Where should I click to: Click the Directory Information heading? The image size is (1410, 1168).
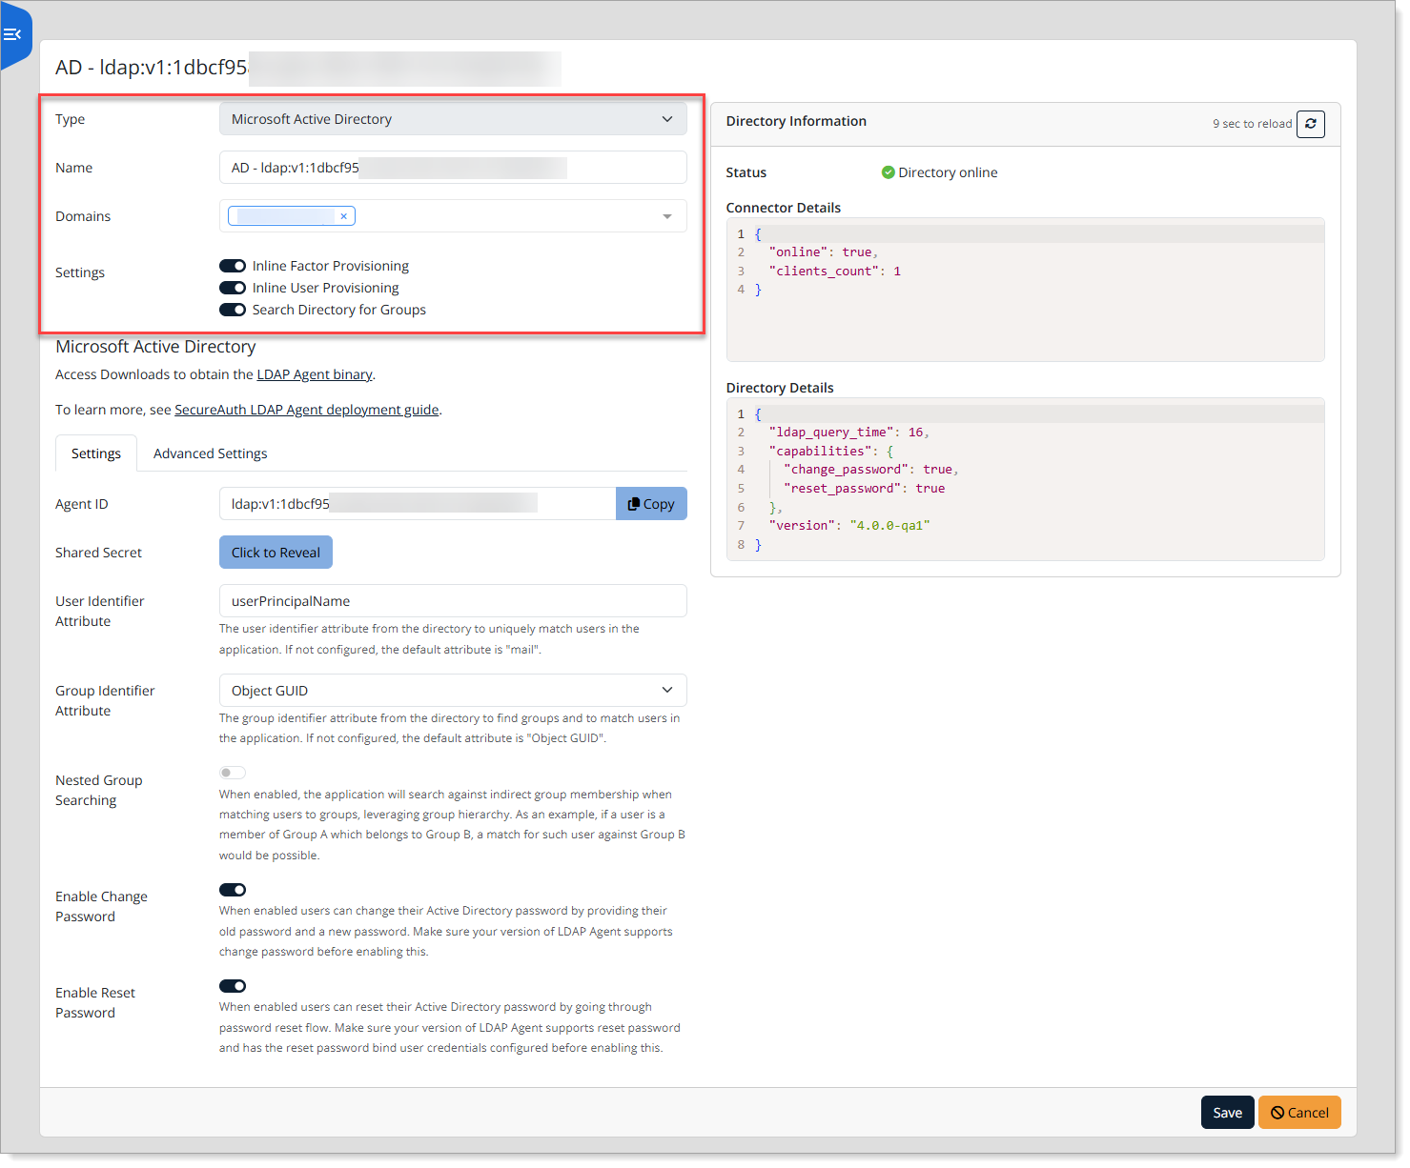click(796, 121)
